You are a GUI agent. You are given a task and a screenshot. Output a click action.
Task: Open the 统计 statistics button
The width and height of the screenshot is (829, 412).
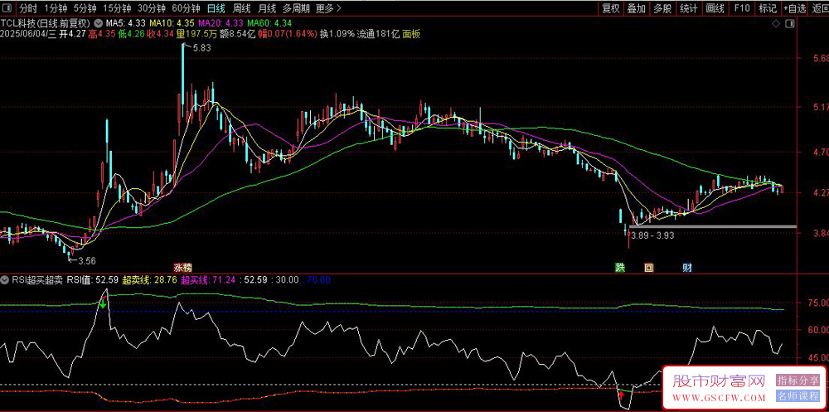(x=688, y=8)
